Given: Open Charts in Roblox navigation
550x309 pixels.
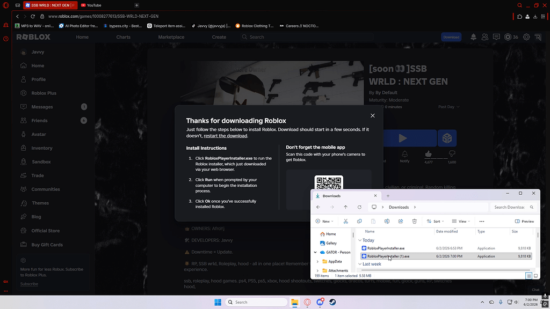Looking at the screenshot, I should 123,37.
